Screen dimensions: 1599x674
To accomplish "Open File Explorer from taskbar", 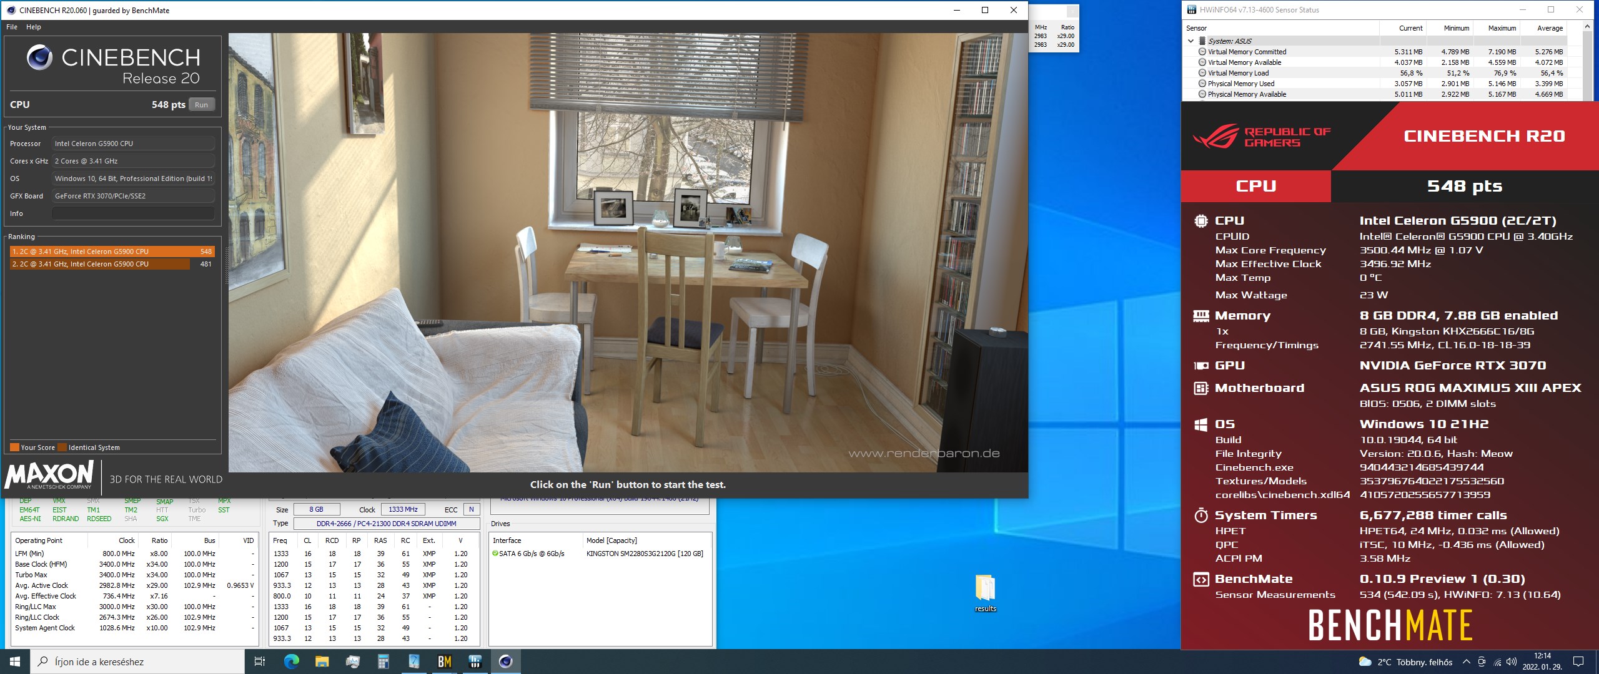I will (x=322, y=662).
